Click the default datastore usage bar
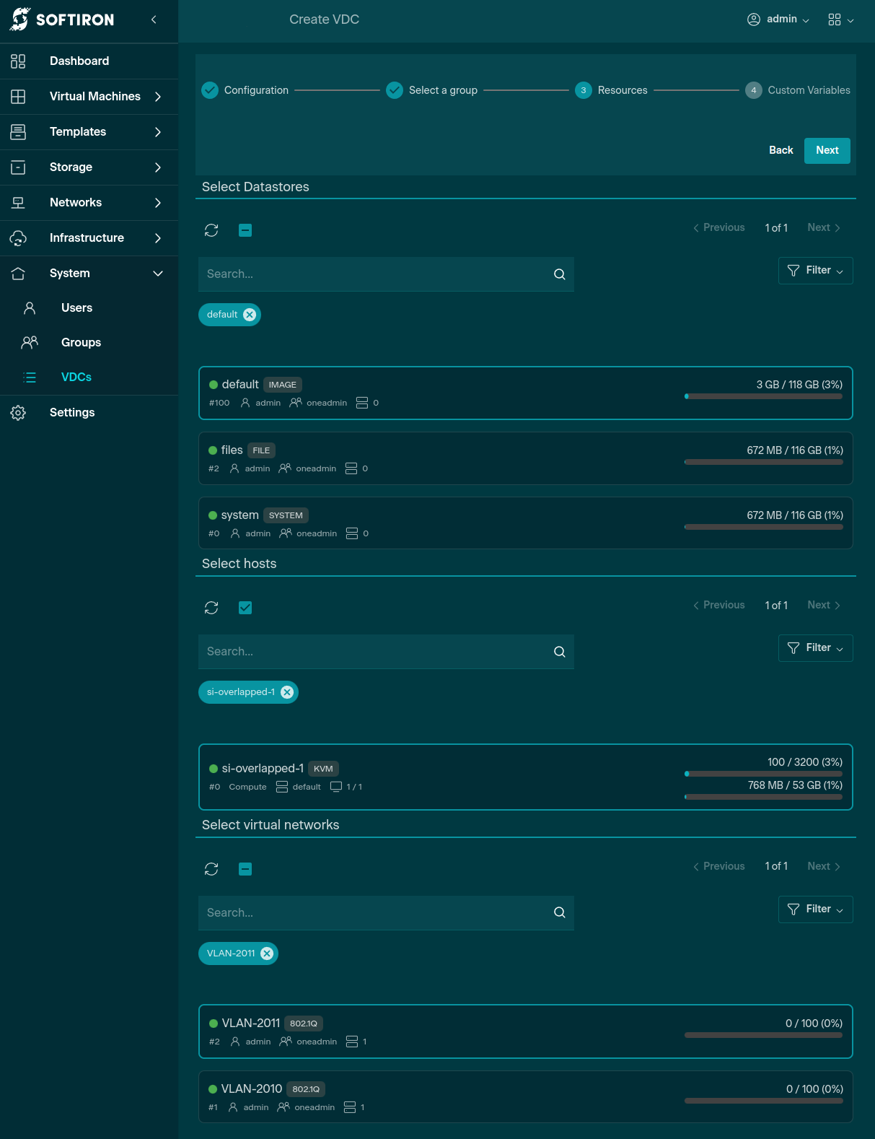Viewport: 875px width, 1139px height. 763,396
